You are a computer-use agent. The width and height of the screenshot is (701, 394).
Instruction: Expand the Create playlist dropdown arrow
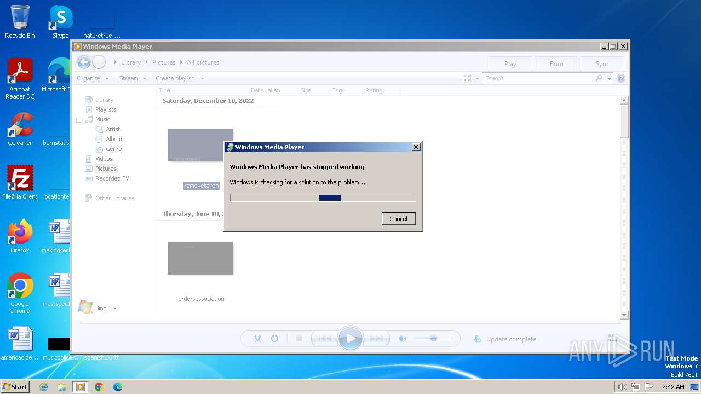[x=202, y=78]
